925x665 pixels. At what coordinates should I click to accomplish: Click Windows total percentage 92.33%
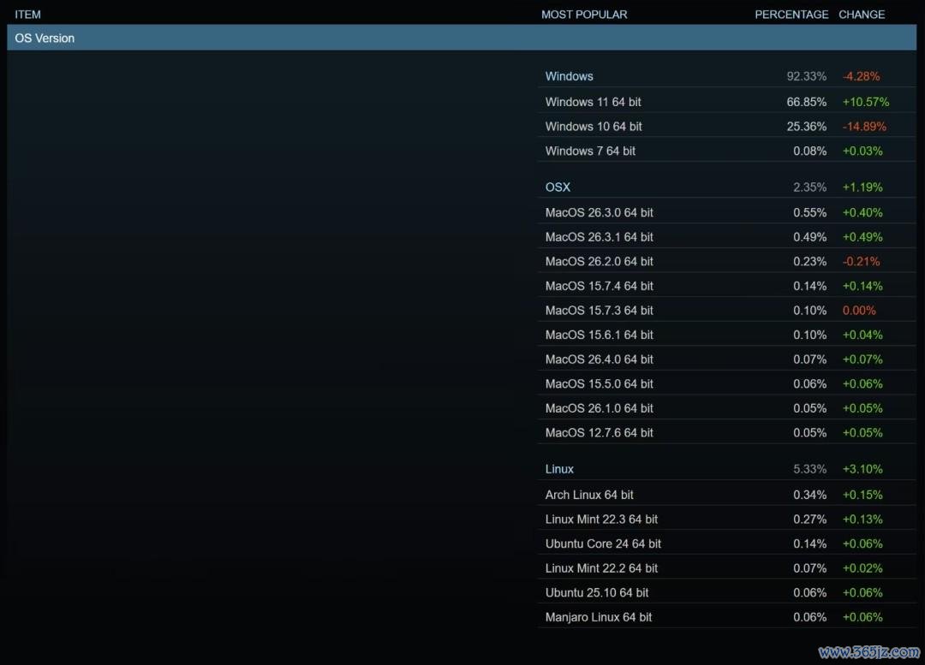coord(807,76)
